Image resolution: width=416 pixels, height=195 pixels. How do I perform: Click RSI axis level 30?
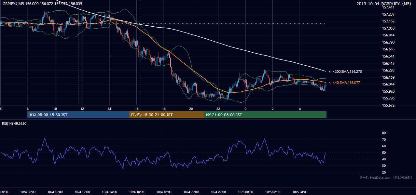click(384, 166)
